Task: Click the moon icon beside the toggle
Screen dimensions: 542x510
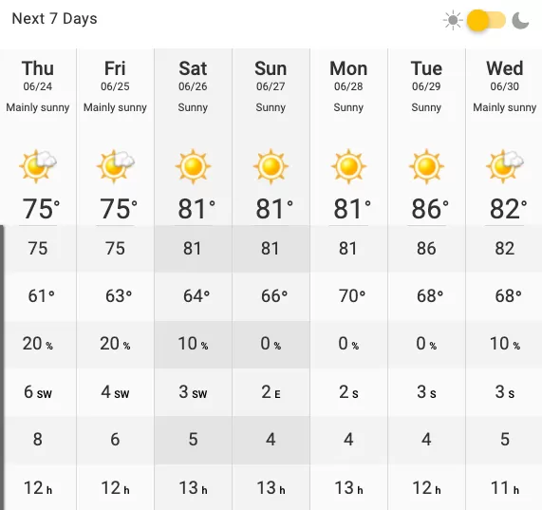Action: 520,20
